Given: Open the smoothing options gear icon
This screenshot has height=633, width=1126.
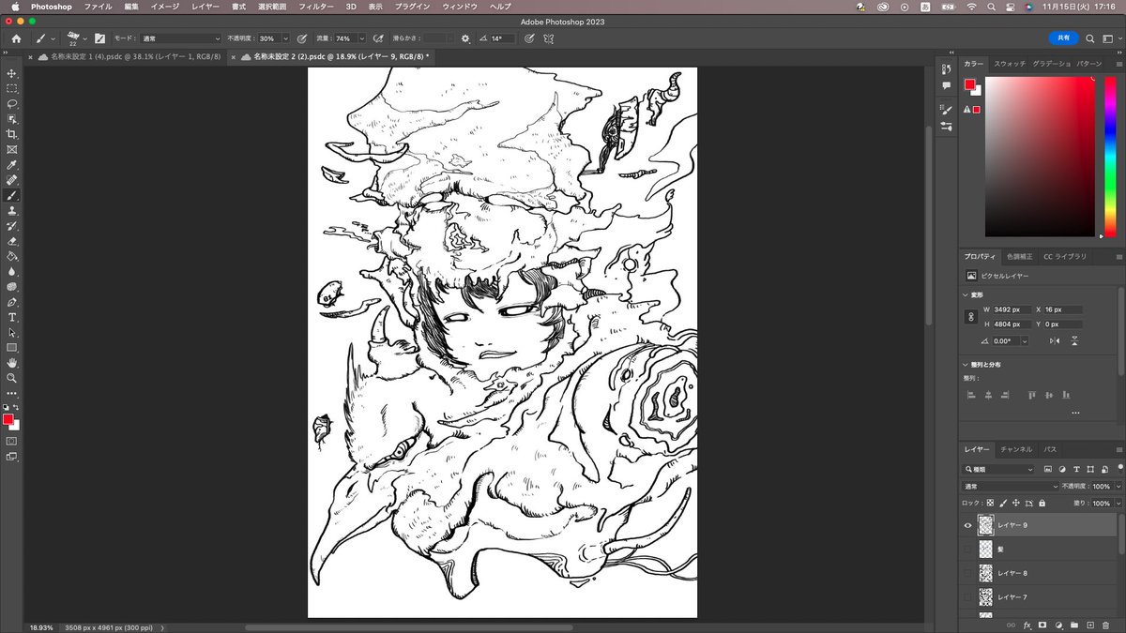Looking at the screenshot, I should click(465, 38).
